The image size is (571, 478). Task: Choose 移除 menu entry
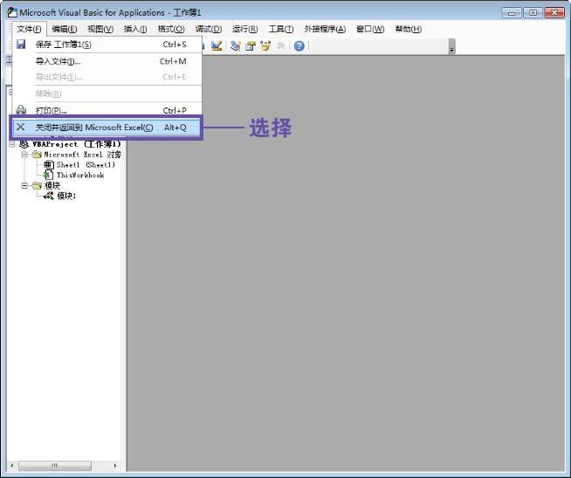coord(107,94)
